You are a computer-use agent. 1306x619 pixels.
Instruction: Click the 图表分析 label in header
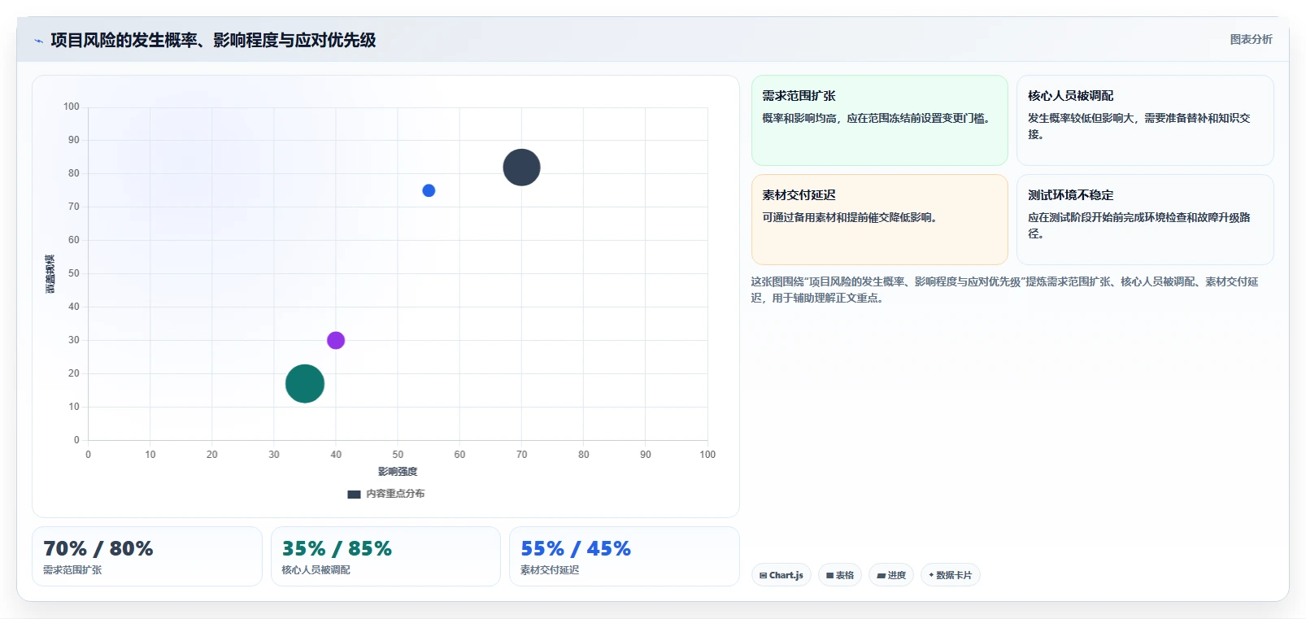point(1251,39)
